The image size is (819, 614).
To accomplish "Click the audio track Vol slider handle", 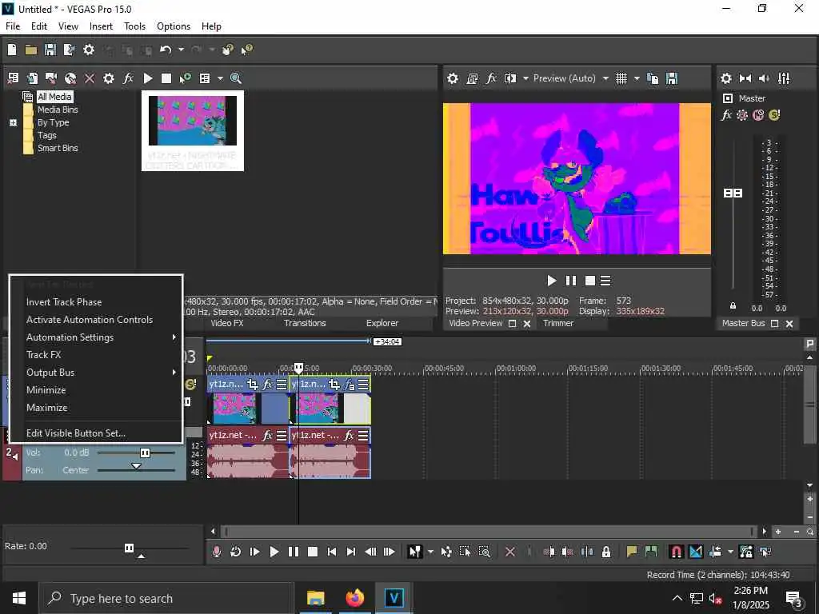I will [146, 453].
